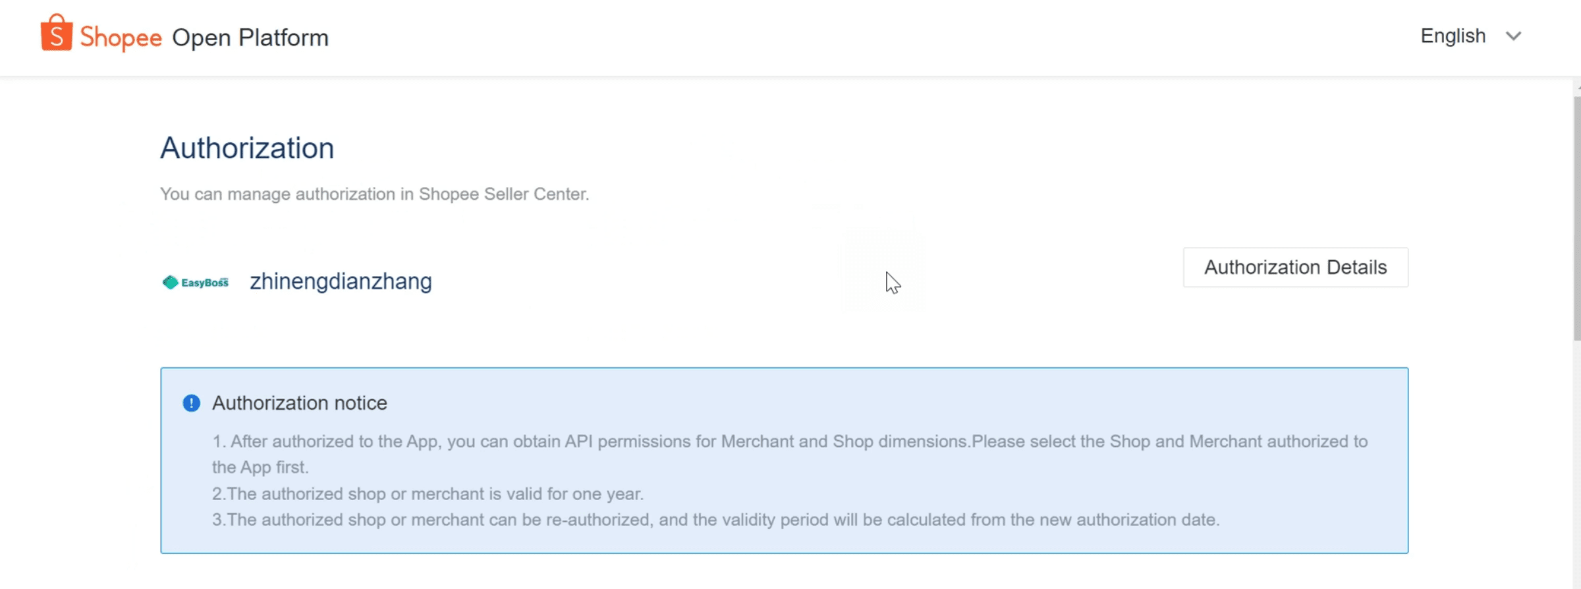Click the blue exclamation info icon
The width and height of the screenshot is (1581, 589).
tap(191, 403)
